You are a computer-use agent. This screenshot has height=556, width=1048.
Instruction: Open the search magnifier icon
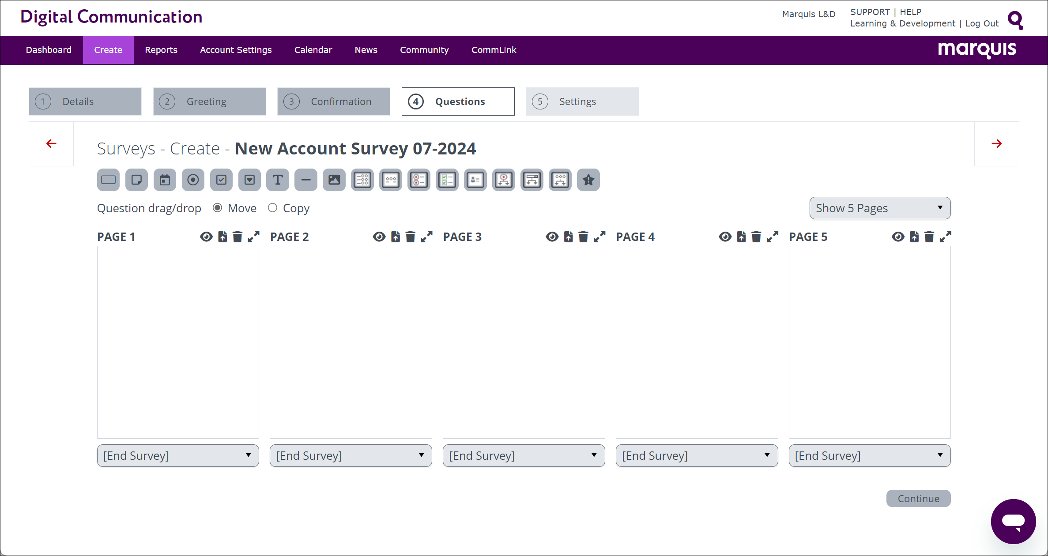pyautogui.click(x=1015, y=20)
